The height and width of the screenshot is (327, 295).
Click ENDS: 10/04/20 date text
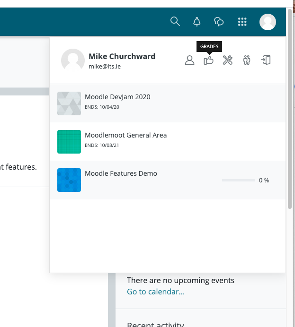[x=102, y=107]
